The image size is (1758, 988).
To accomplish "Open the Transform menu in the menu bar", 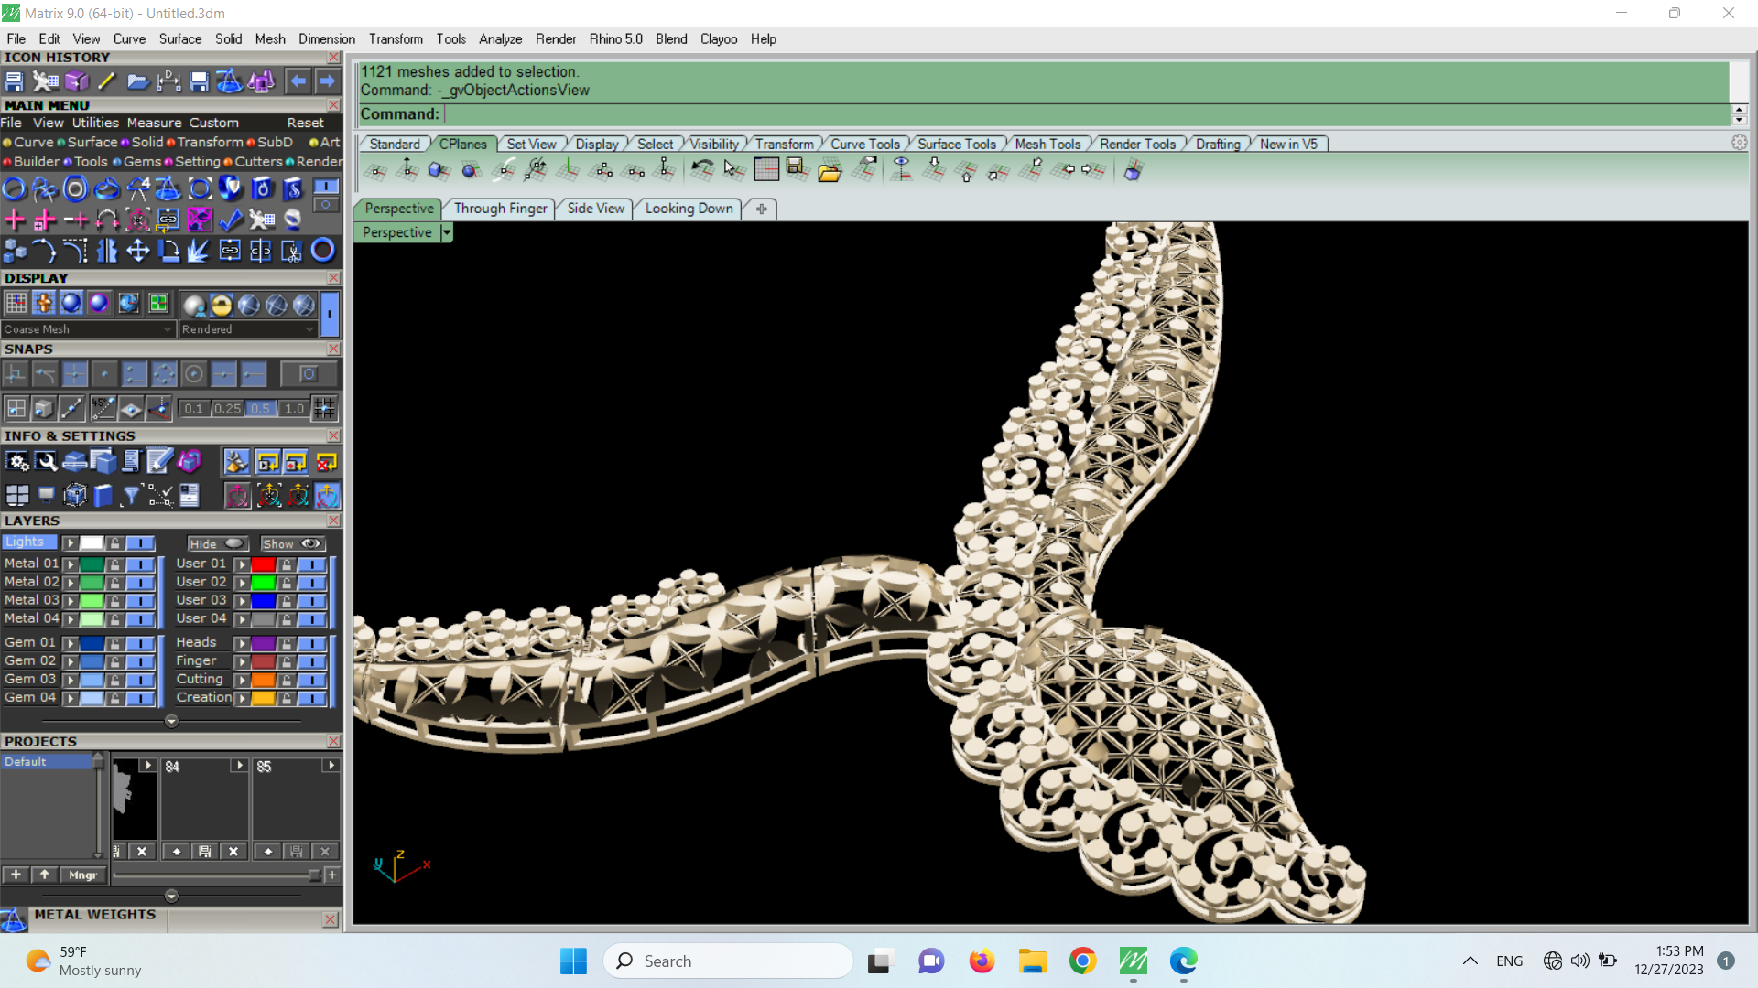I will 396,39.
